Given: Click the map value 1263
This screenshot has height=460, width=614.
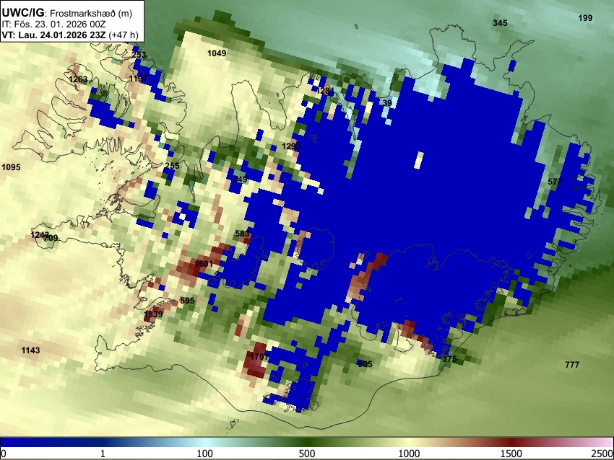Looking at the screenshot, I should click(78, 79).
